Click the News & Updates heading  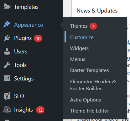[97, 11]
